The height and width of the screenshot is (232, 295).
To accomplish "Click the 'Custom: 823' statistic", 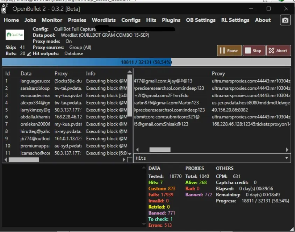I will pyautogui.click(x=162, y=189).
